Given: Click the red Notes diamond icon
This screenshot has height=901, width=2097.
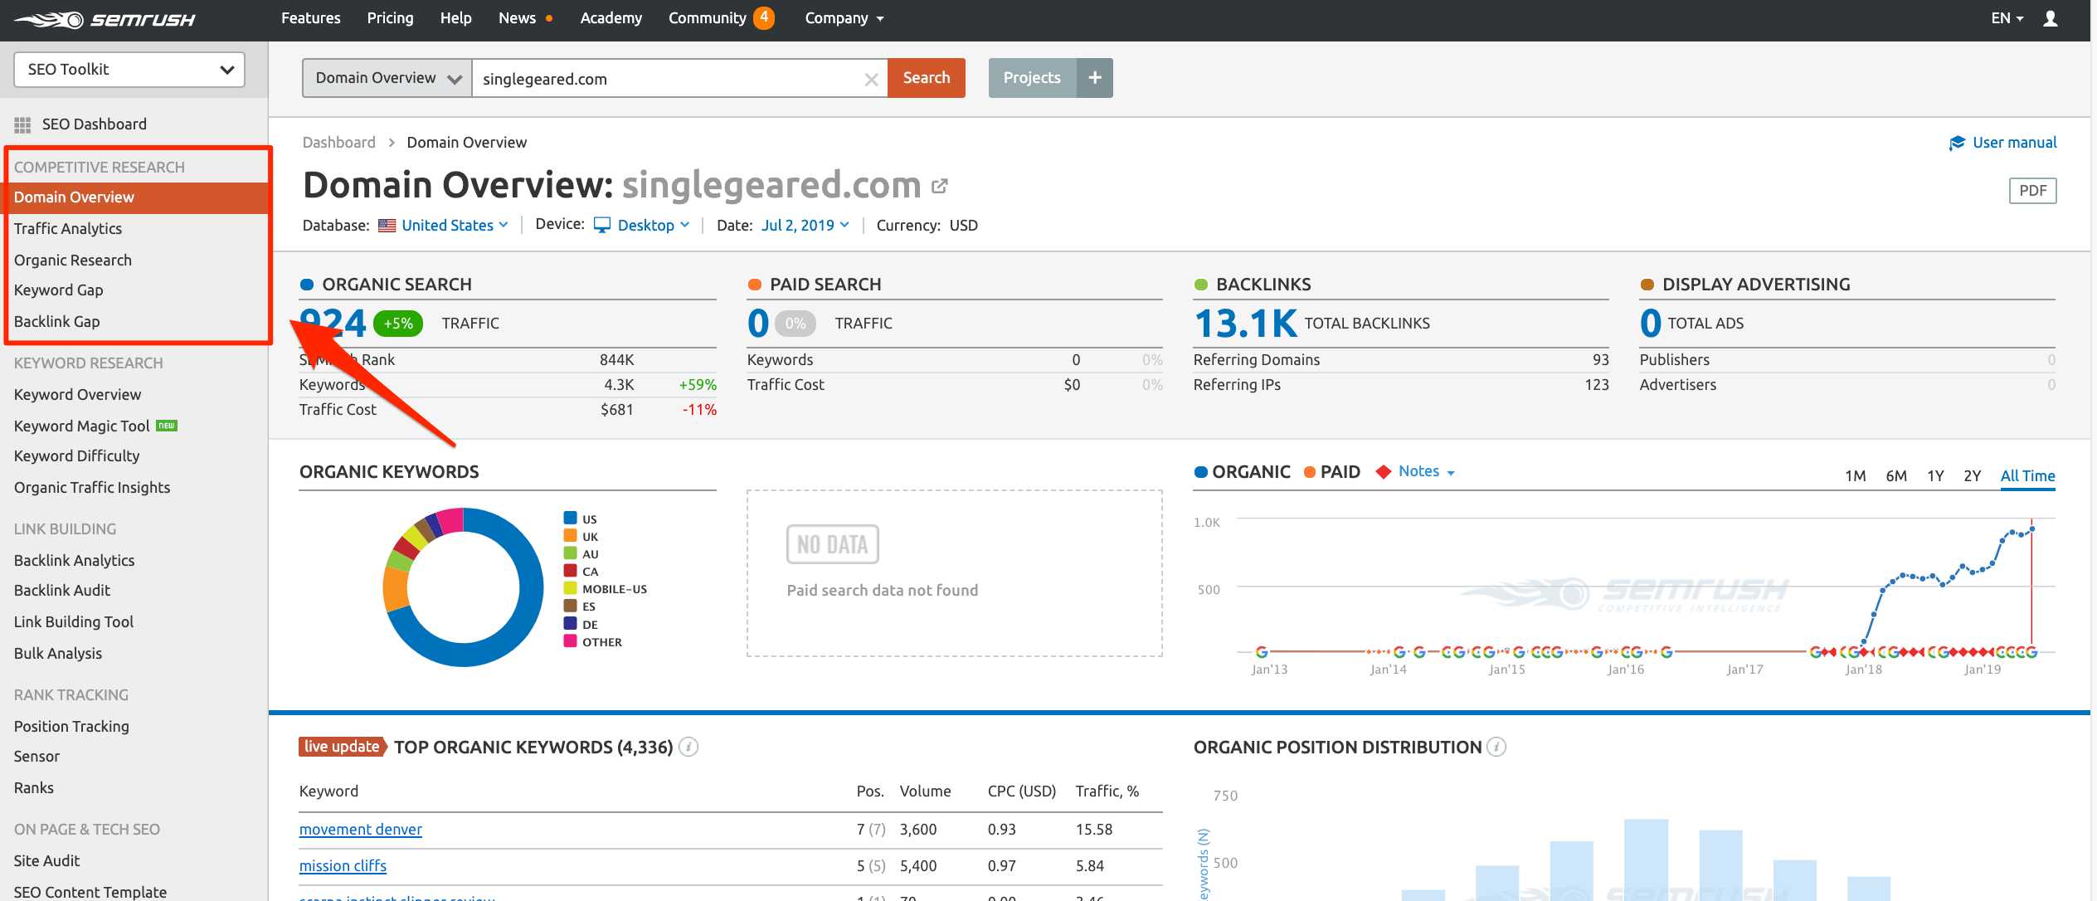Looking at the screenshot, I should click(x=1383, y=472).
